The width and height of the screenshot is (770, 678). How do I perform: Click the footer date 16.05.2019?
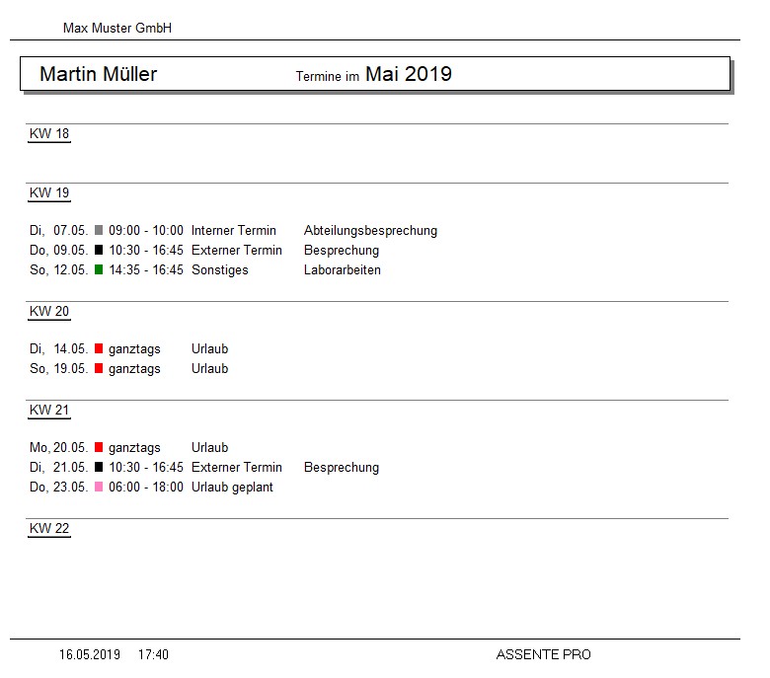(90, 654)
